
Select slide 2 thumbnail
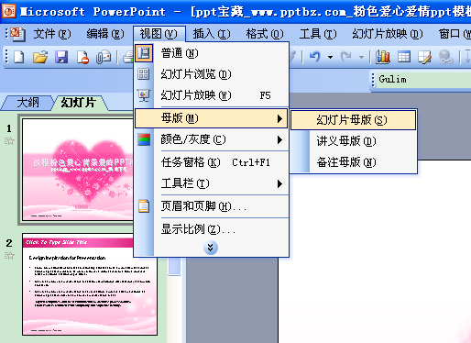pyautogui.click(x=90, y=284)
